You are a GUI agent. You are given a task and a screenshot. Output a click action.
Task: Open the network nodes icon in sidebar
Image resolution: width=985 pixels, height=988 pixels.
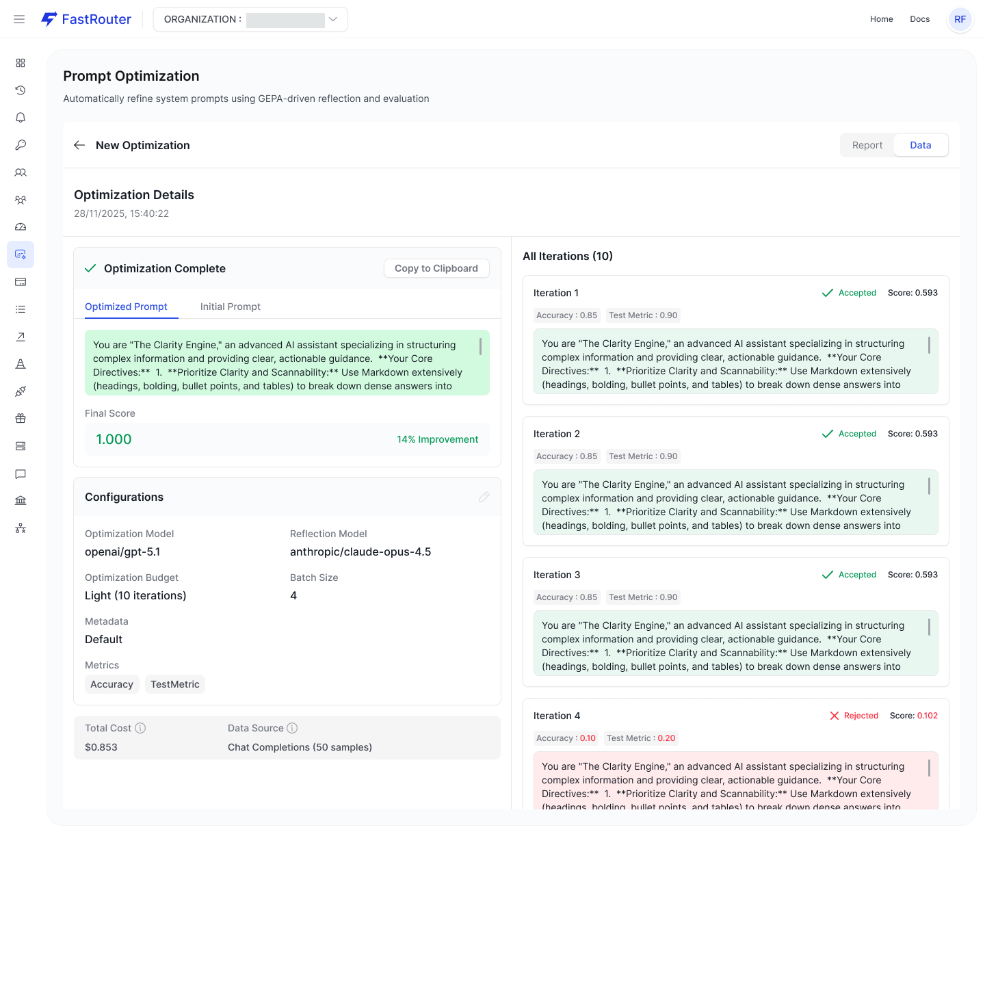point(21,528)
